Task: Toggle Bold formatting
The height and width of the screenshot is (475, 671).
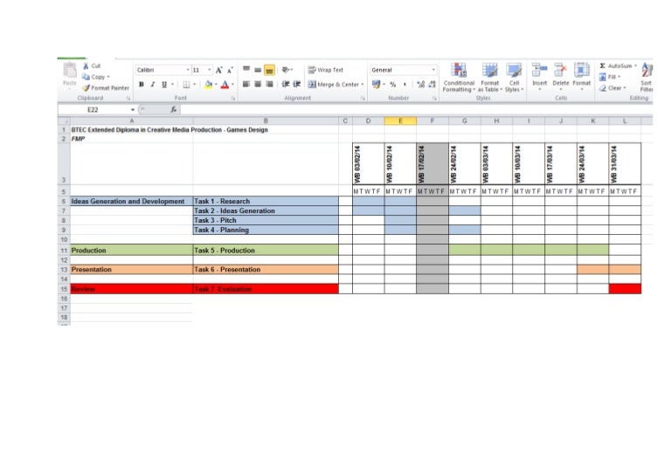Action: point(142,84)
